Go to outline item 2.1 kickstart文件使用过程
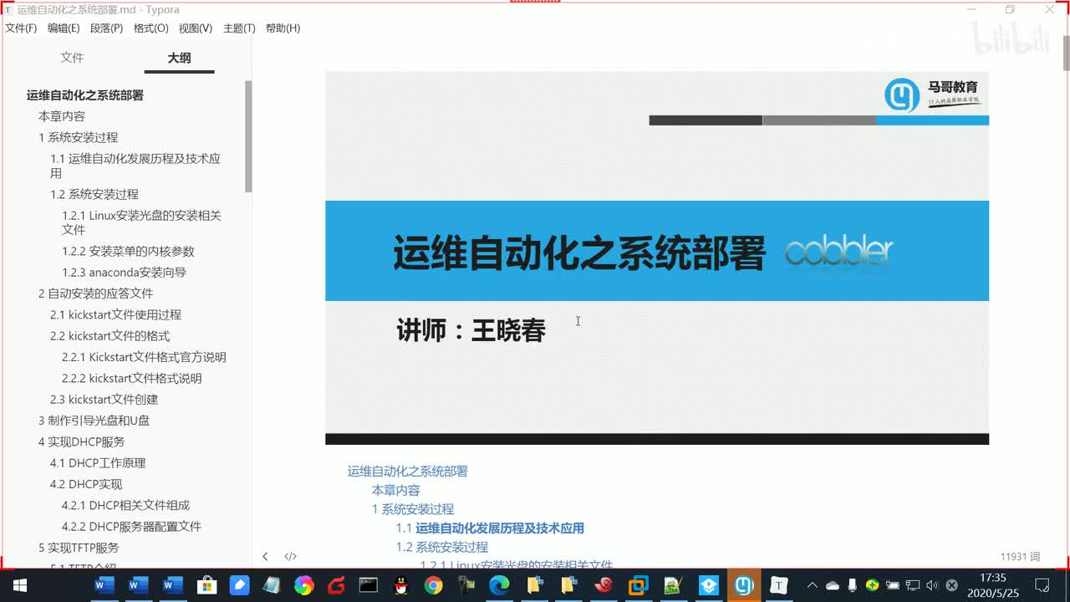Screen dimensions: 1070x602 [x=115, y=314]
